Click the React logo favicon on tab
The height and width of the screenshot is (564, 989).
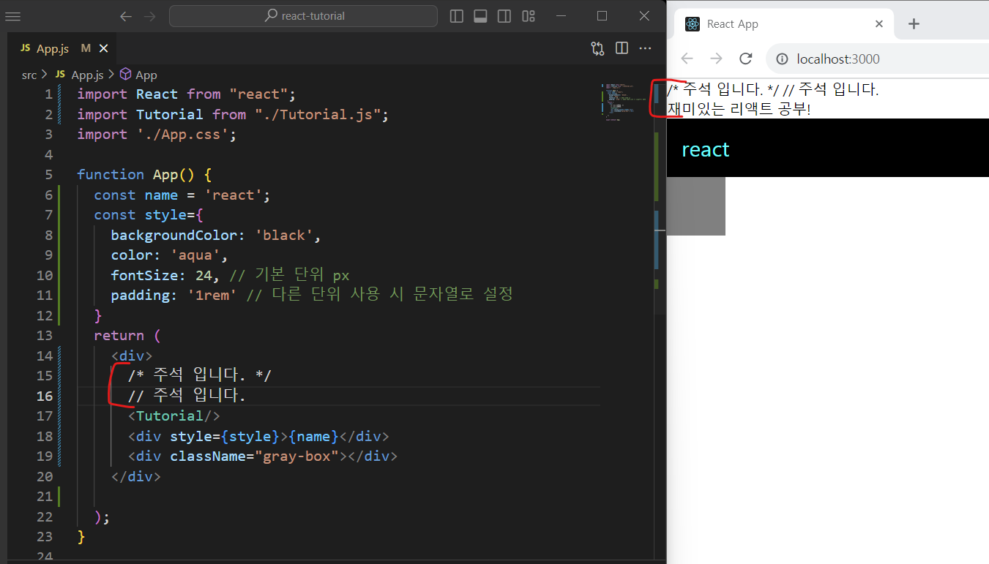pyautogui.click(x=693, y=24)
